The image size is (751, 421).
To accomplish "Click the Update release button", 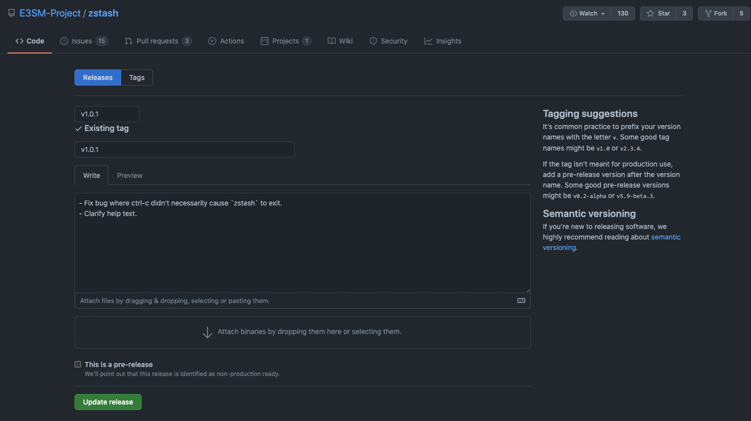I will click(108, 402).
